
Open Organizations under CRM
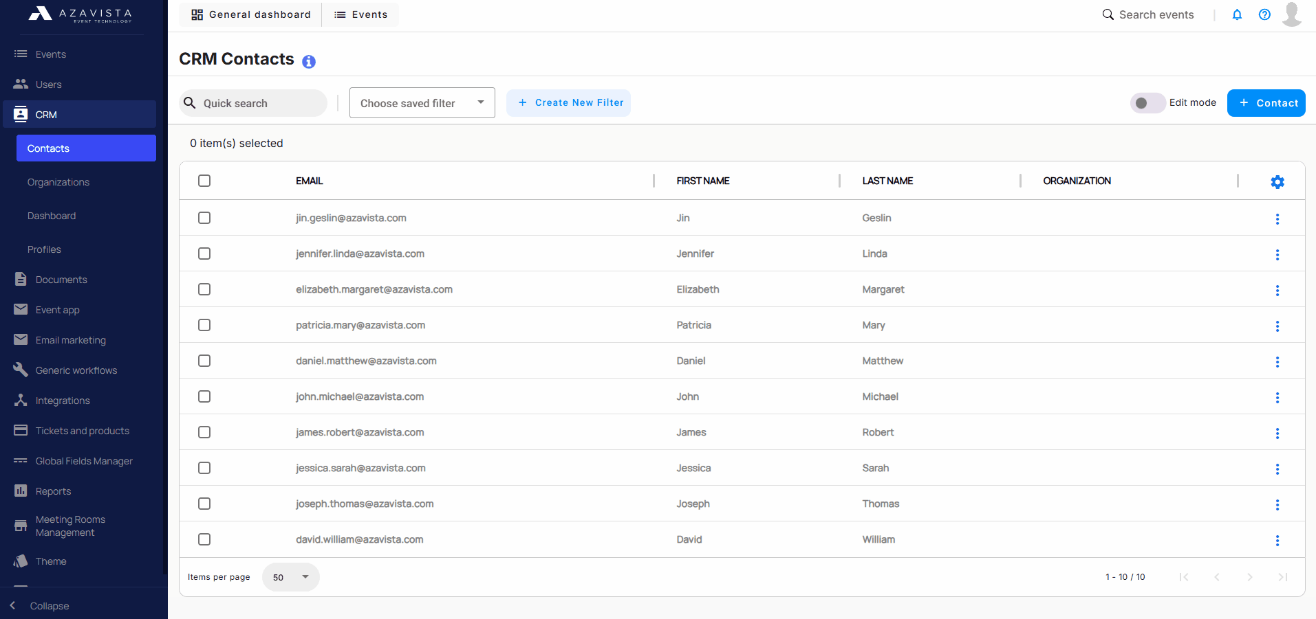86,182
